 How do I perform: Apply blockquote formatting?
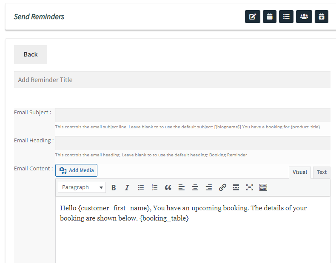coord(168,187)
